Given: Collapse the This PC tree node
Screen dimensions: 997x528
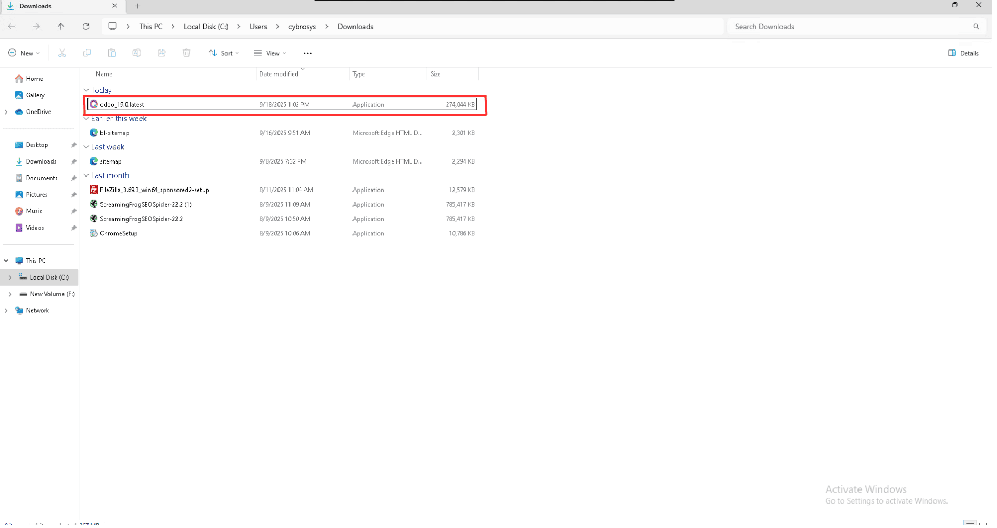Looking at the screenshot, I should click(x=6, y=262).
